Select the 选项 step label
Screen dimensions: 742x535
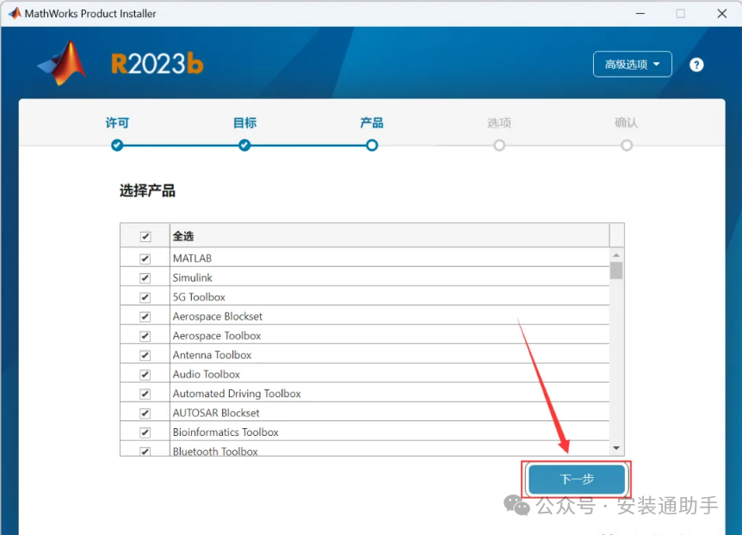pyautogui.click(x=499, y=123)
